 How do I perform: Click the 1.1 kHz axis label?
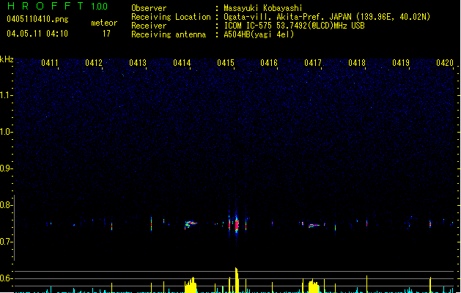[x=6, y=95]
